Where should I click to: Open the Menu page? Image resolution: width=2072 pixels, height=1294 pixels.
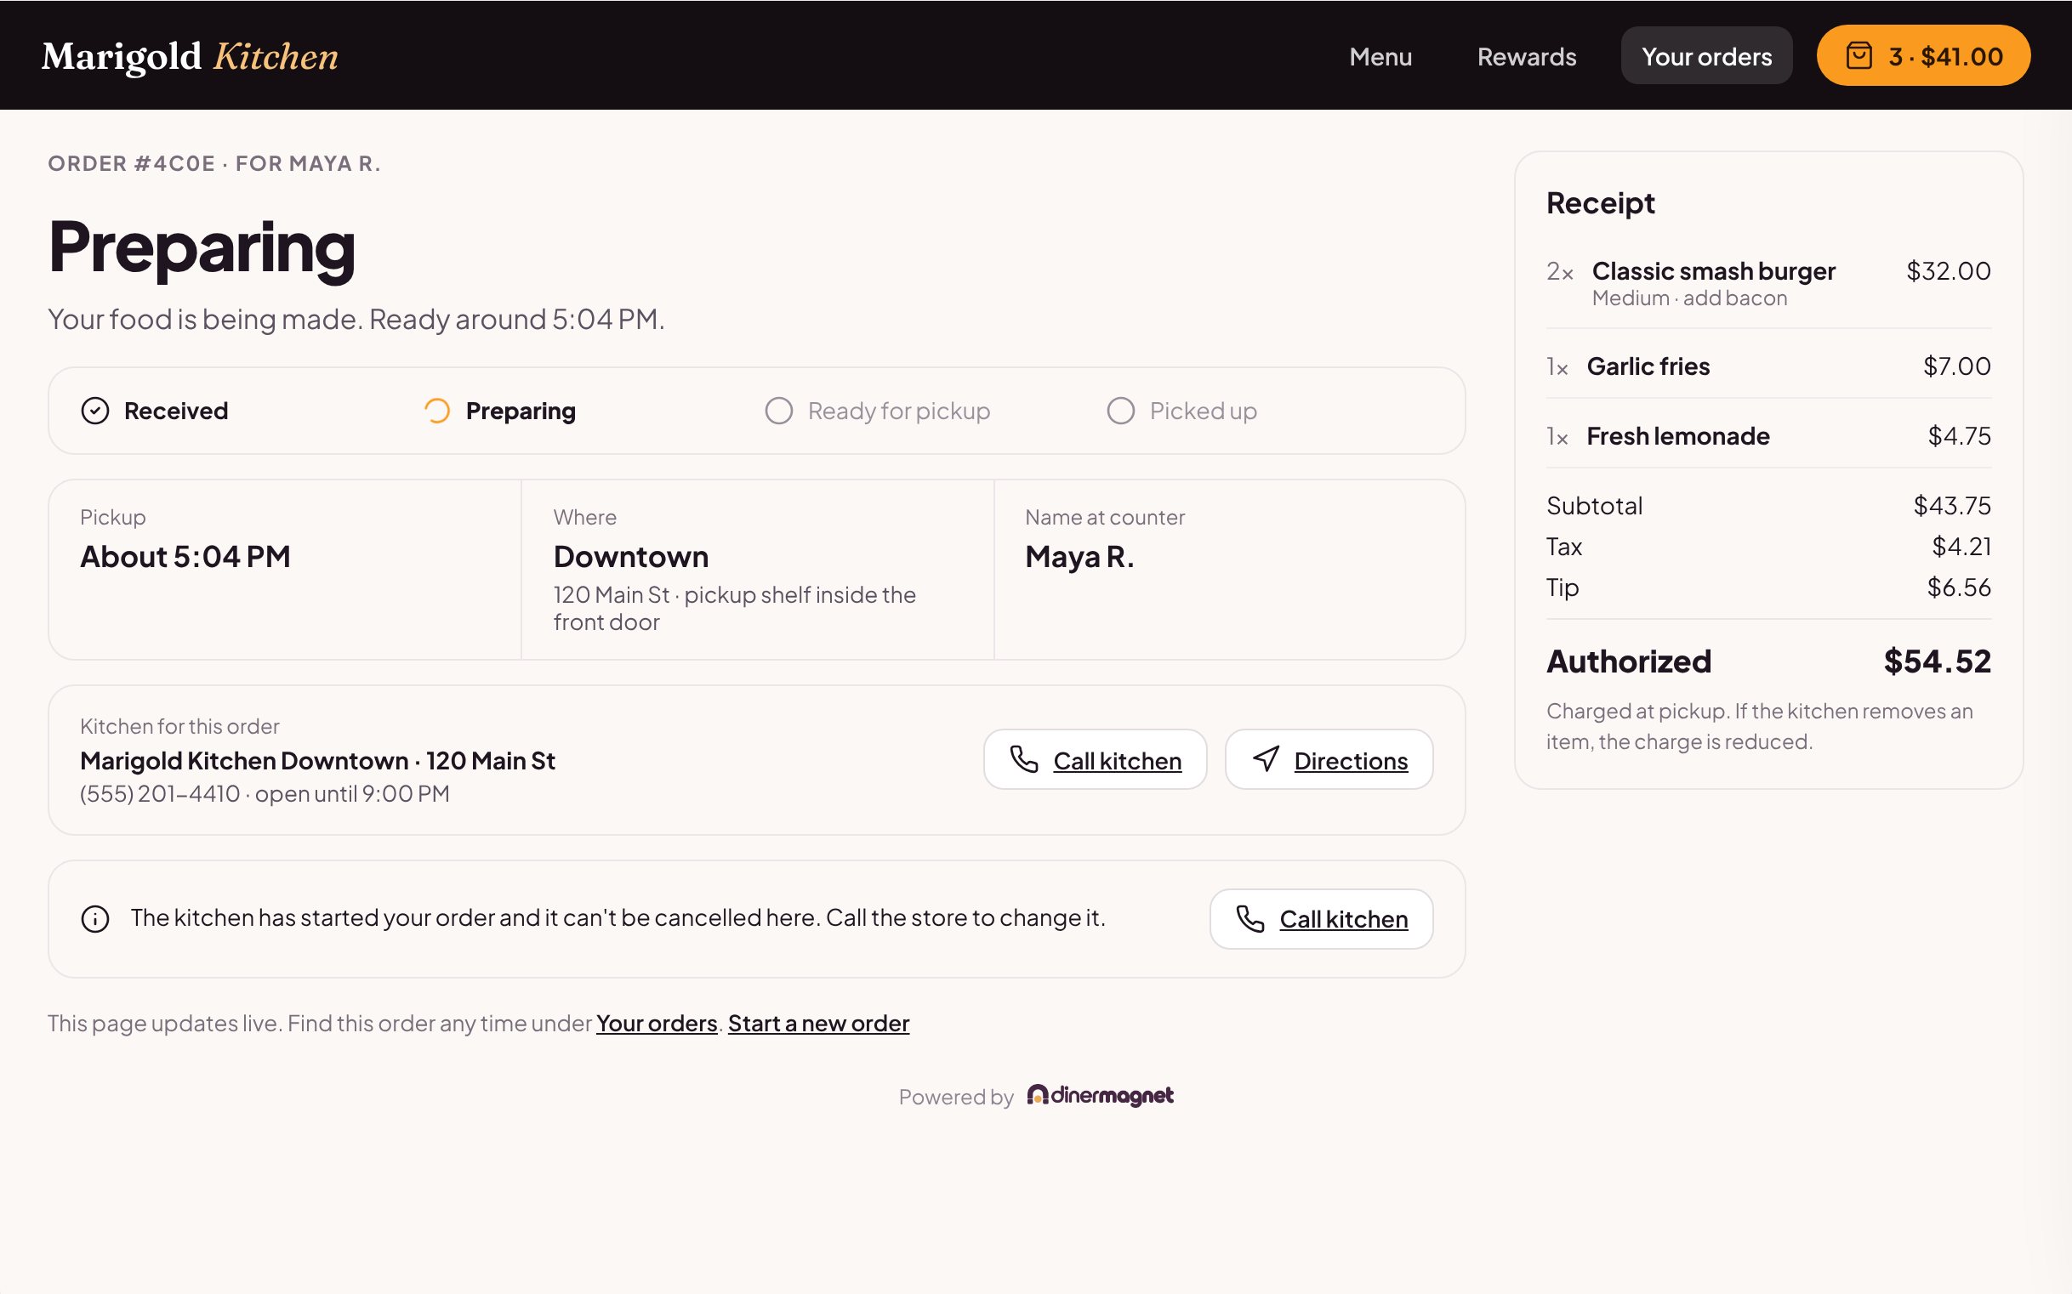pyautogui.click(x=1380, y=56)
